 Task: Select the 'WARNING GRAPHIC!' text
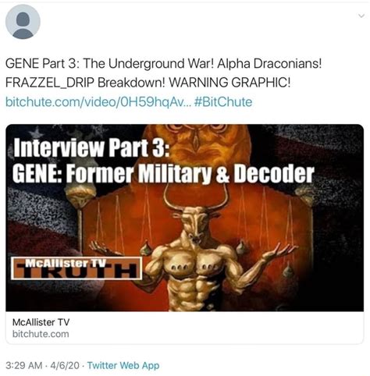click(229, 83)
